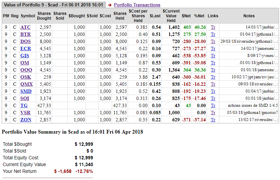Image resolution: width=280 pixels, height=180 pixels.
Task: Click the TG ticker link
Action: 24,105
